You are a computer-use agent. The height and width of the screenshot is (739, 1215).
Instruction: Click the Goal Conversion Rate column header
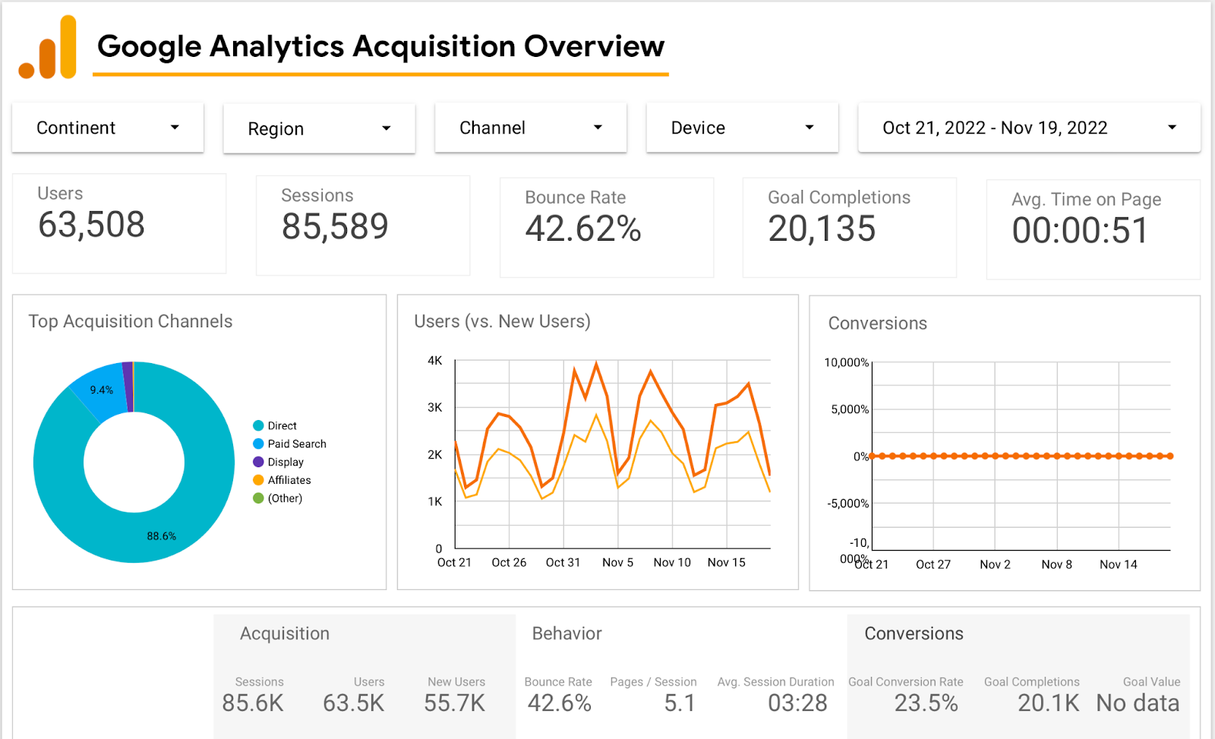(x=905, y=682)
